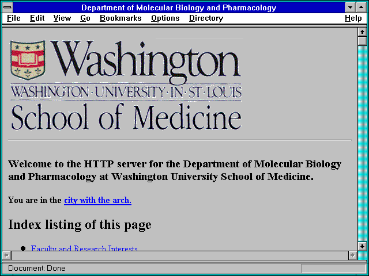Open the View menu
Image resolution: width=369 pixels, height=276 pixels.
point(62,18)
